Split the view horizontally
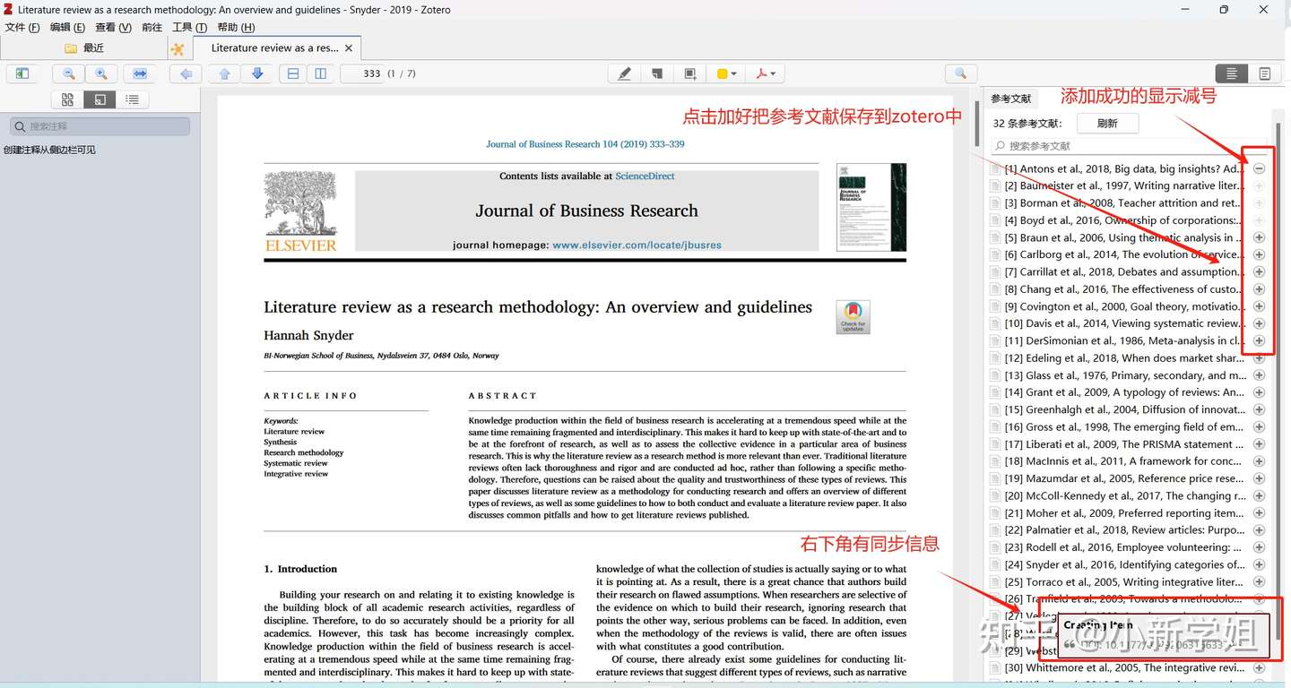Screen dimensions: 1291x688 pyautogui.click(x=293, y=73)
